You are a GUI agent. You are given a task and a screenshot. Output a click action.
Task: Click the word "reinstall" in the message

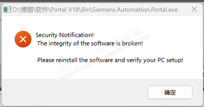(67, 60)
